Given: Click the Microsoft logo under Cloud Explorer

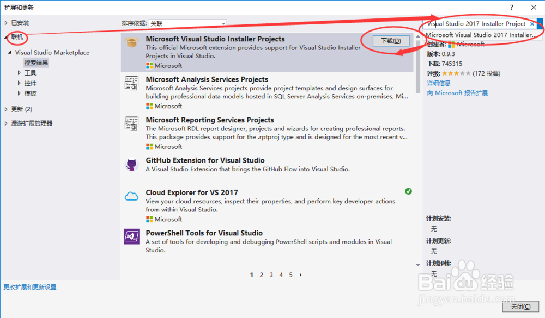Looking at the screenshot, I should point(149,219).
